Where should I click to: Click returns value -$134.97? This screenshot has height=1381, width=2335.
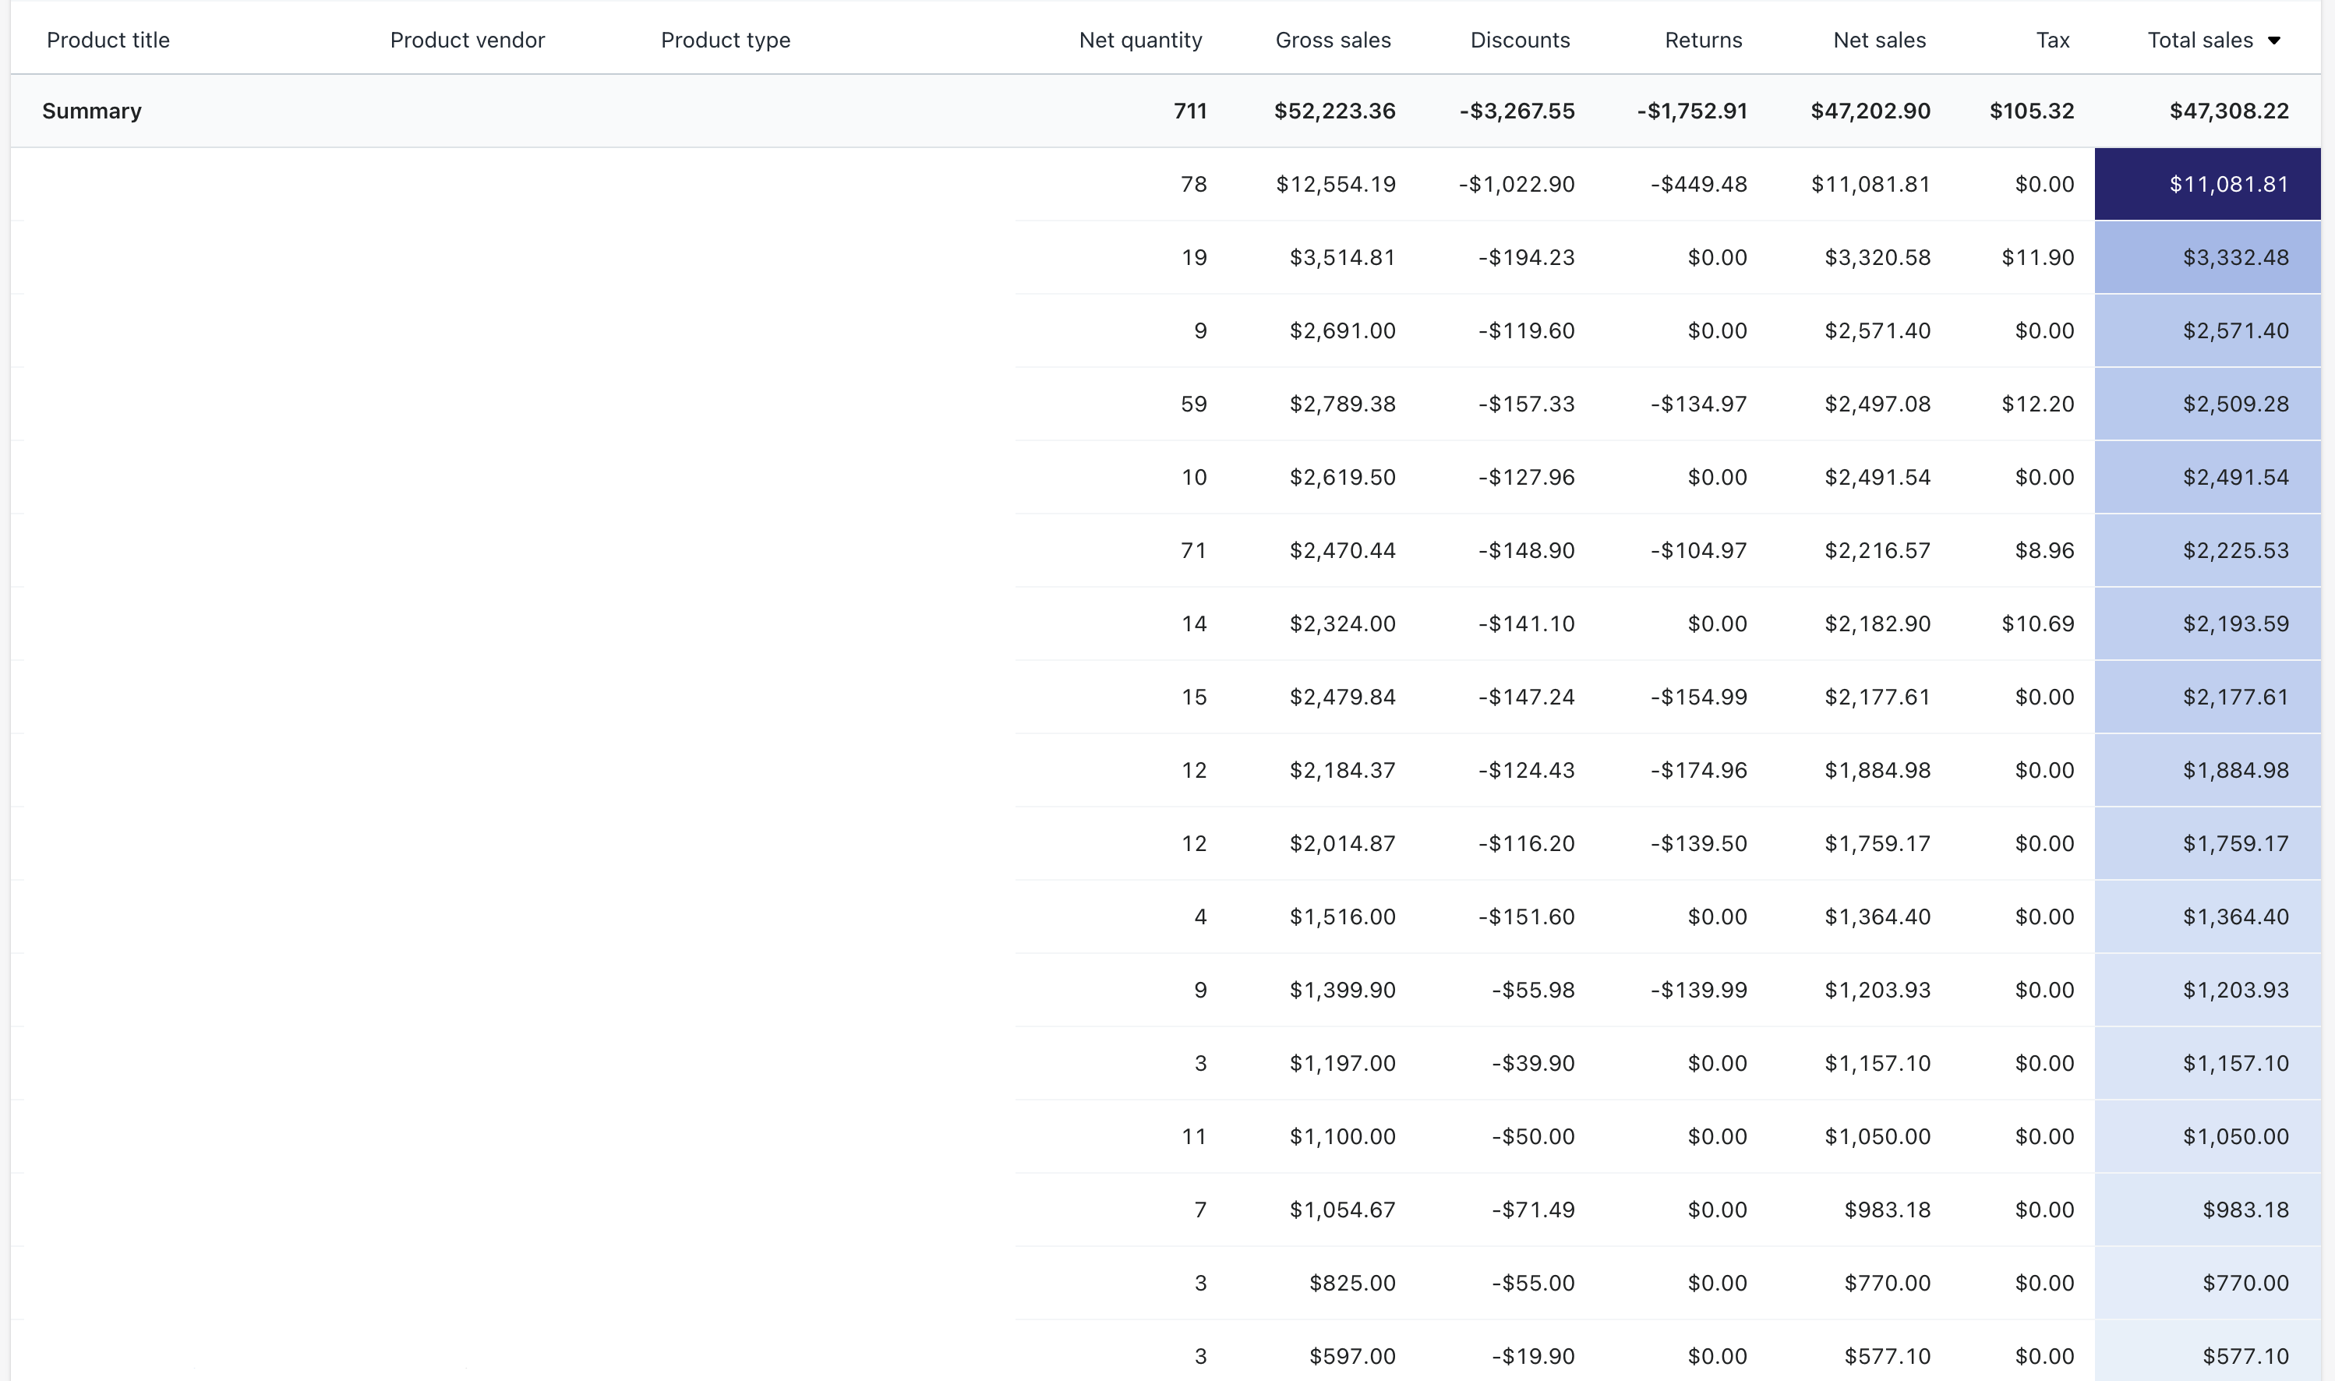(x=1698, y=404)
